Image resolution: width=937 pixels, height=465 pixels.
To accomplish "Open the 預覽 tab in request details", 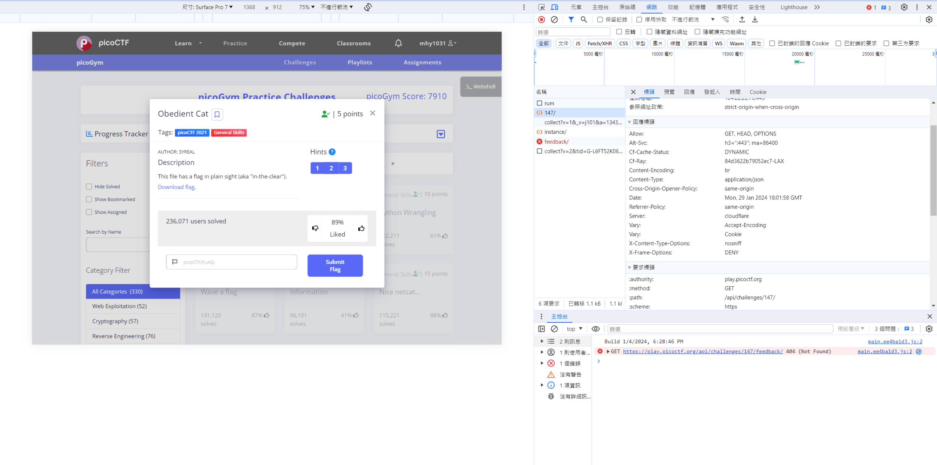I will click(x=669, y=92).
